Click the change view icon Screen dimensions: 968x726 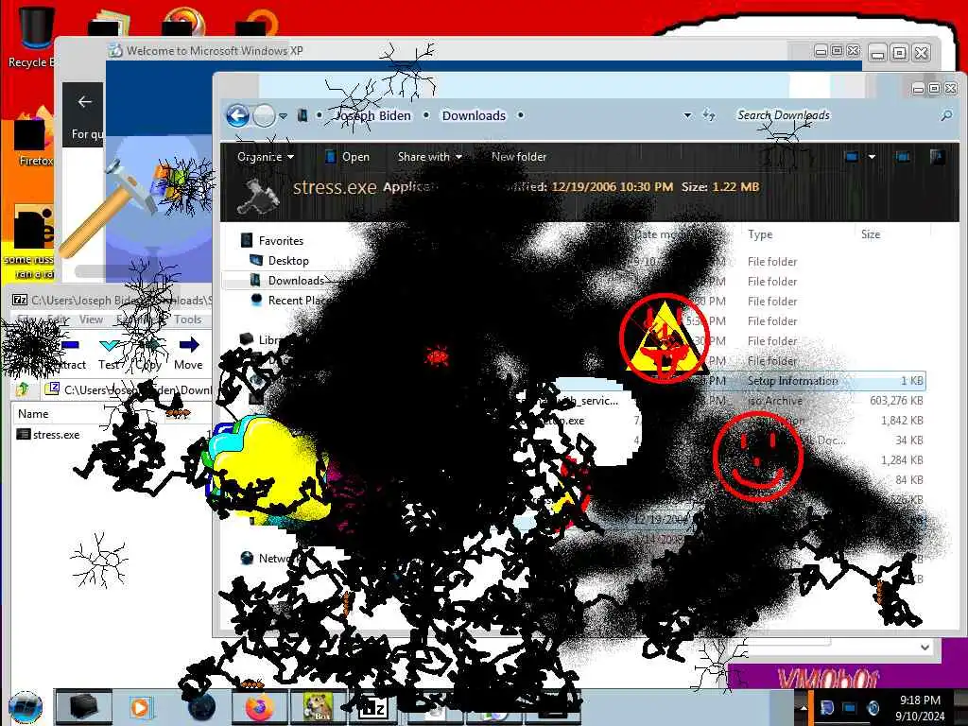coord(852,157)
